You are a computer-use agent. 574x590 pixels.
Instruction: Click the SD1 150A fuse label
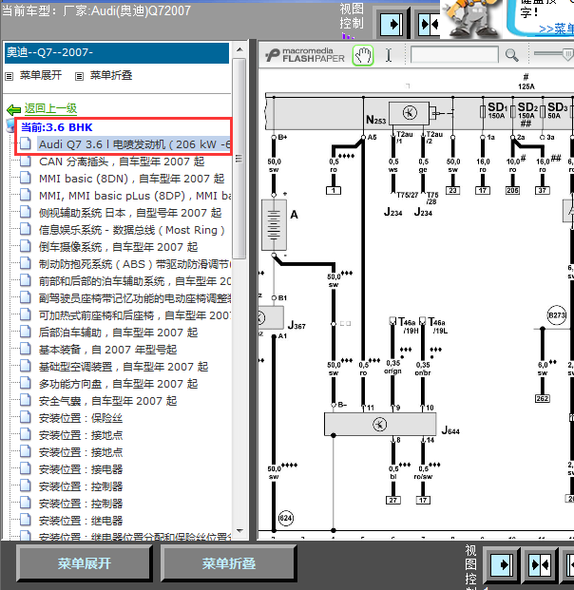[498, 110]
